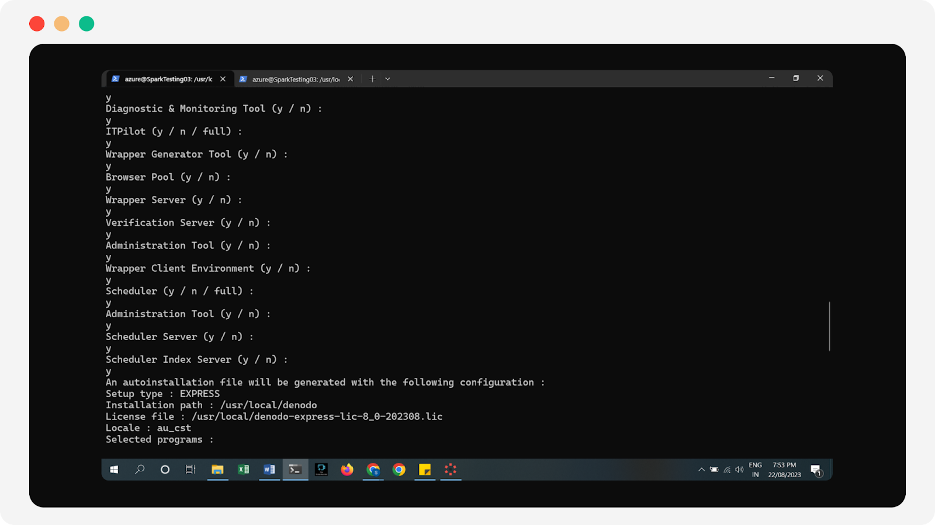Click 'Locale : au_cst' line
Viewport: 935px width, 525px height.
pos(148,428)
